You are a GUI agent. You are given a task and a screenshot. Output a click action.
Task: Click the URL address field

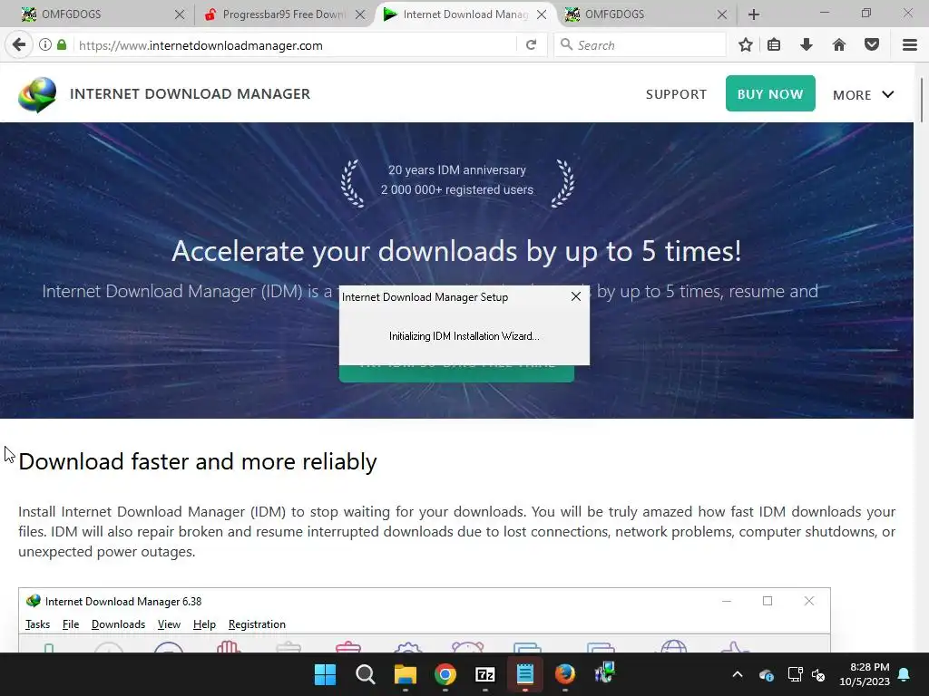[297, 45]
